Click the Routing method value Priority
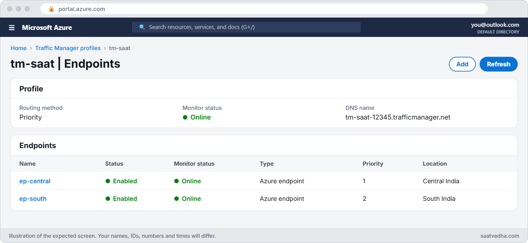Image resolution: width=528 pixels, height=243 pixels. [x=30, y=117]
